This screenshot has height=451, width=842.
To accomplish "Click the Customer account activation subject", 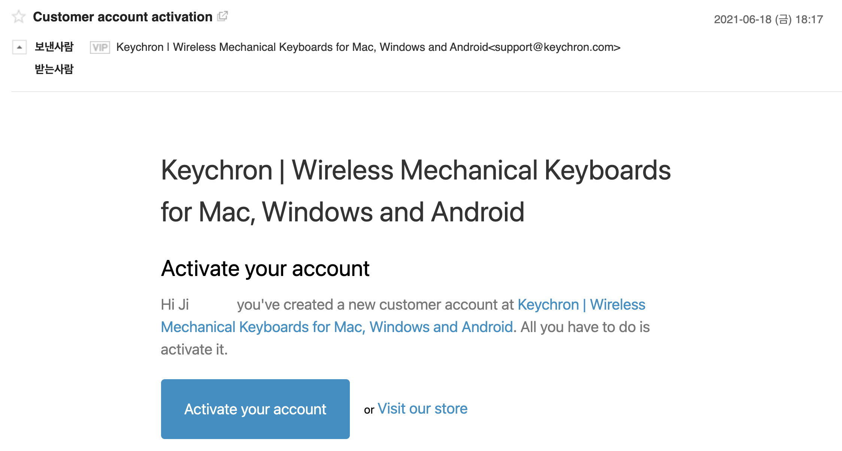I will tap(122, 17).
